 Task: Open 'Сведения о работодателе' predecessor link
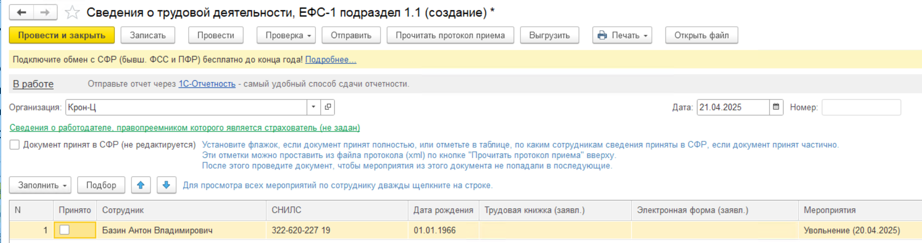(x=185, y=127)
